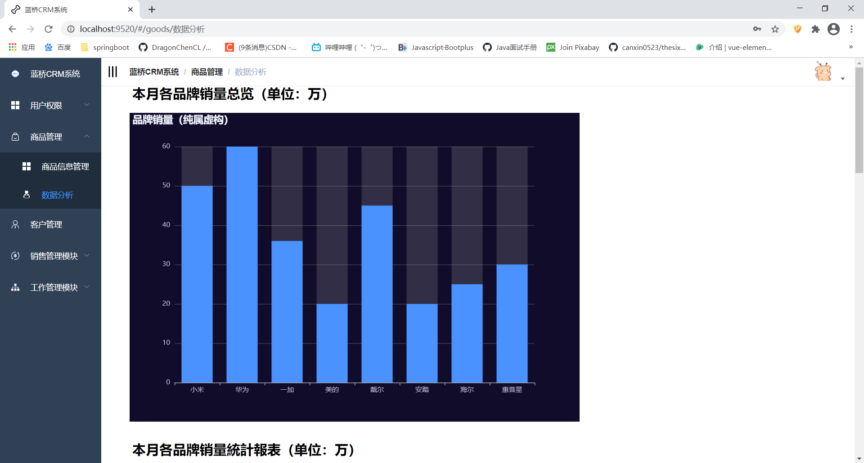Open the user avatar in the header
This screenshot has width=864, height=463.
[x=823, y=72]
